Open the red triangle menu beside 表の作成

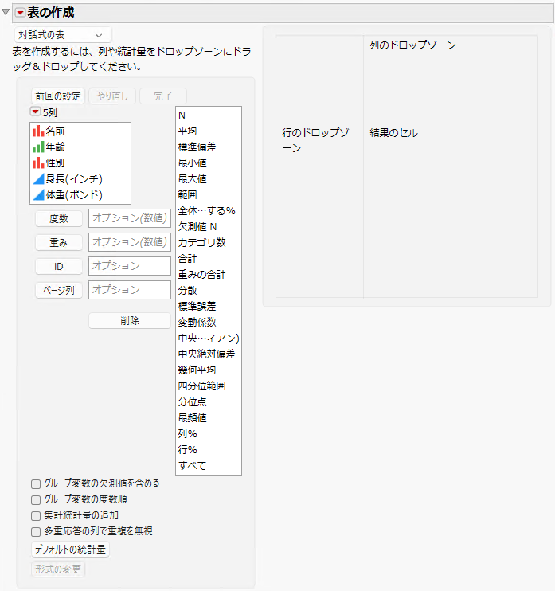tap(21, 13)
